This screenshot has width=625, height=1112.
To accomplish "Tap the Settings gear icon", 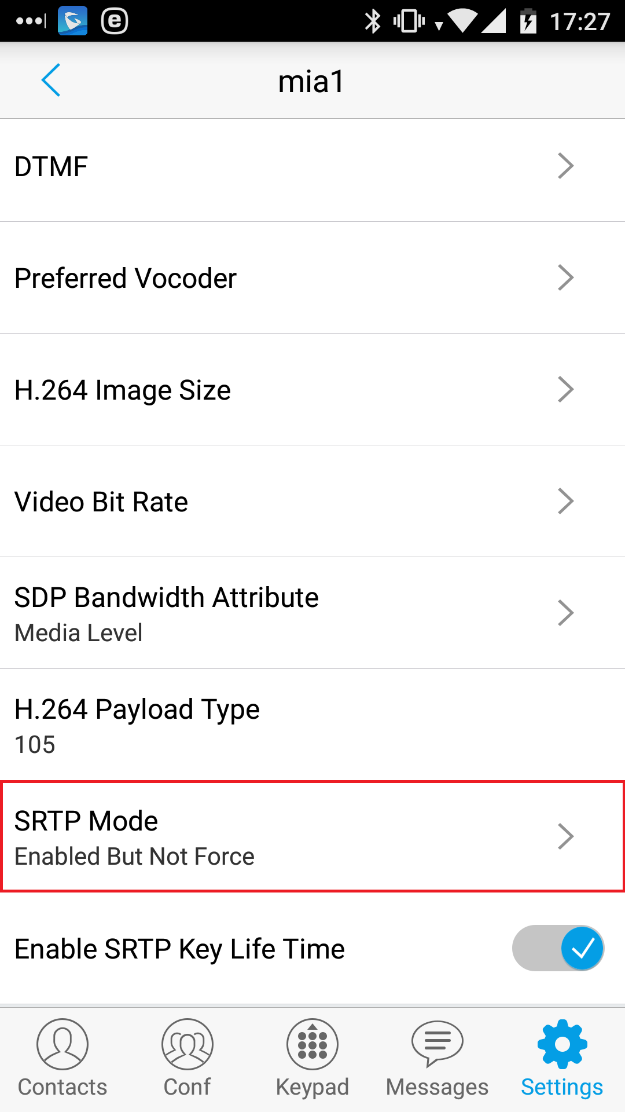I will coord(562,1044).
